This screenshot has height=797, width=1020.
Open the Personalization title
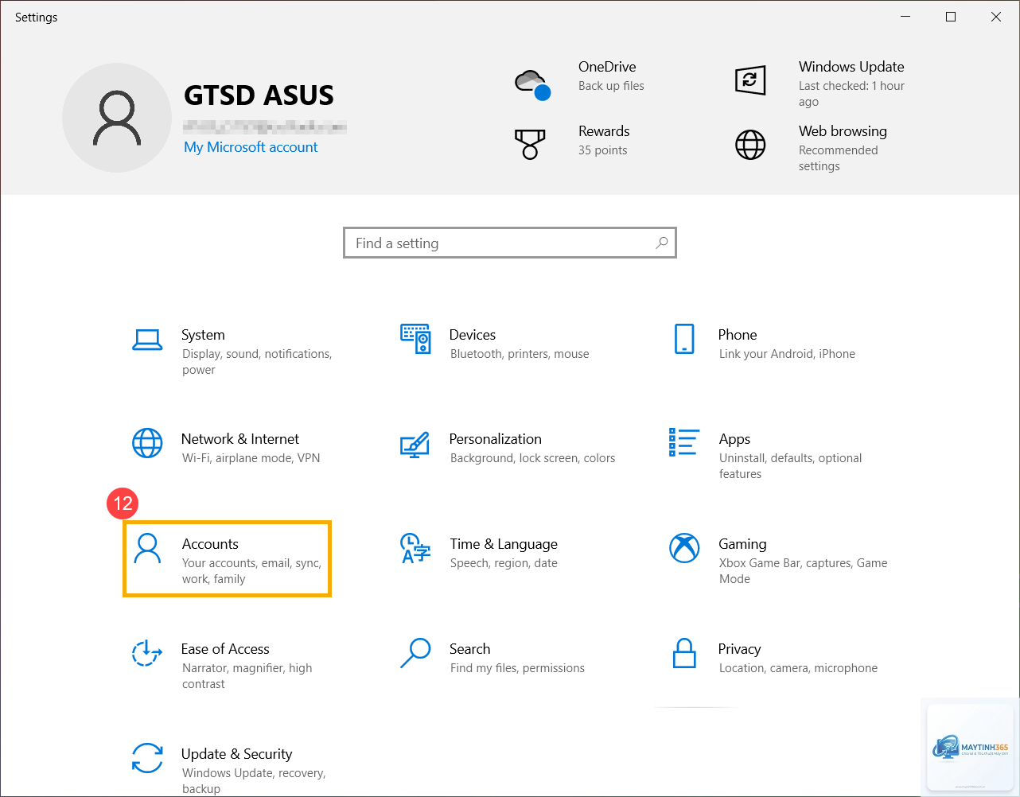496,439
